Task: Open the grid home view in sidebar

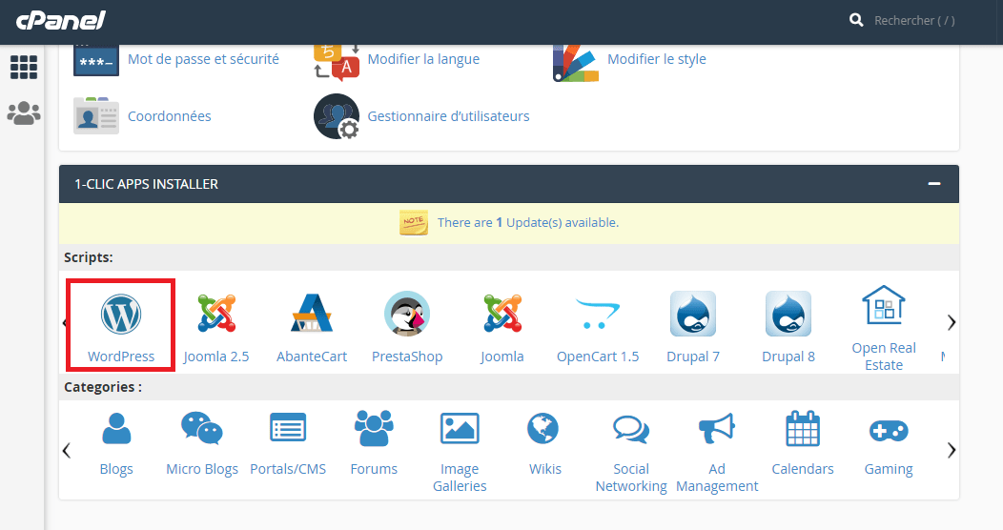Action: [x=24, y=68]
